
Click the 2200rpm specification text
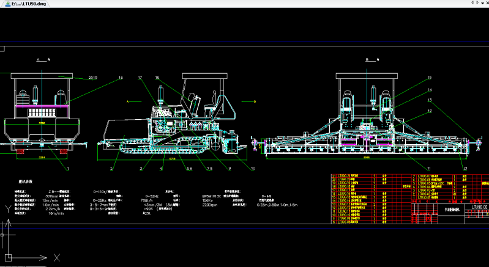pos(211,207)
